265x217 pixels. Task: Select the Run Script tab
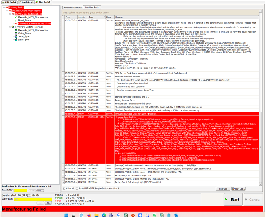pyautogui.click(x=43, y=2)
